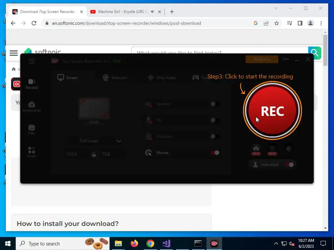Click the key license icon beside Activate
This screenshot has width=334, height=250.
pyautogui.click(x=286, y=59)
